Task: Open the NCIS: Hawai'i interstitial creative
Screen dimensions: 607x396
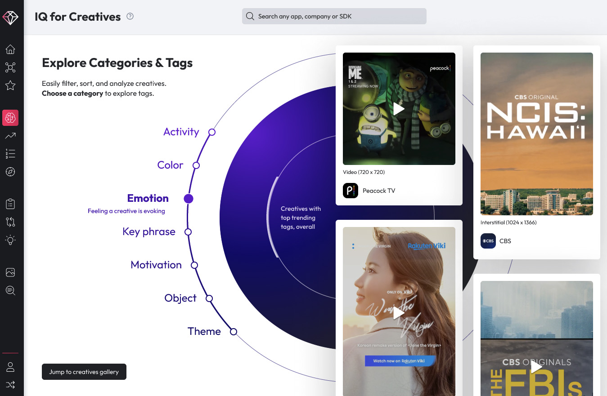Action: coord(537,134)
